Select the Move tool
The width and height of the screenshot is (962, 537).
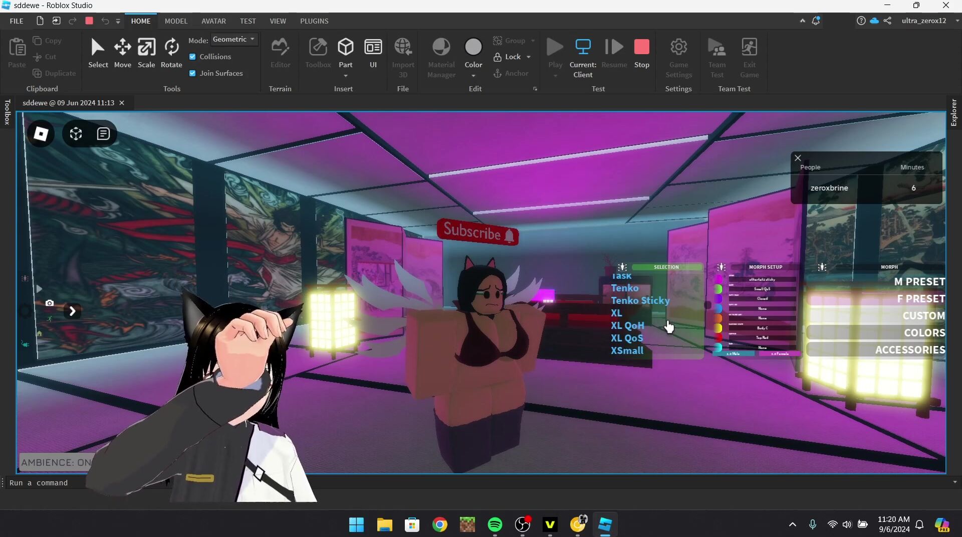pos(122,53)
